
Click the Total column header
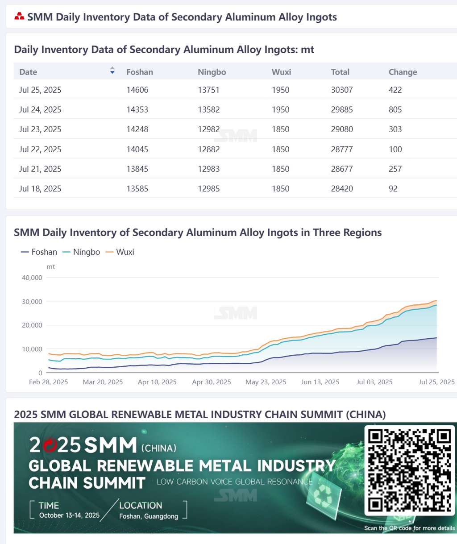coord(340,72)
